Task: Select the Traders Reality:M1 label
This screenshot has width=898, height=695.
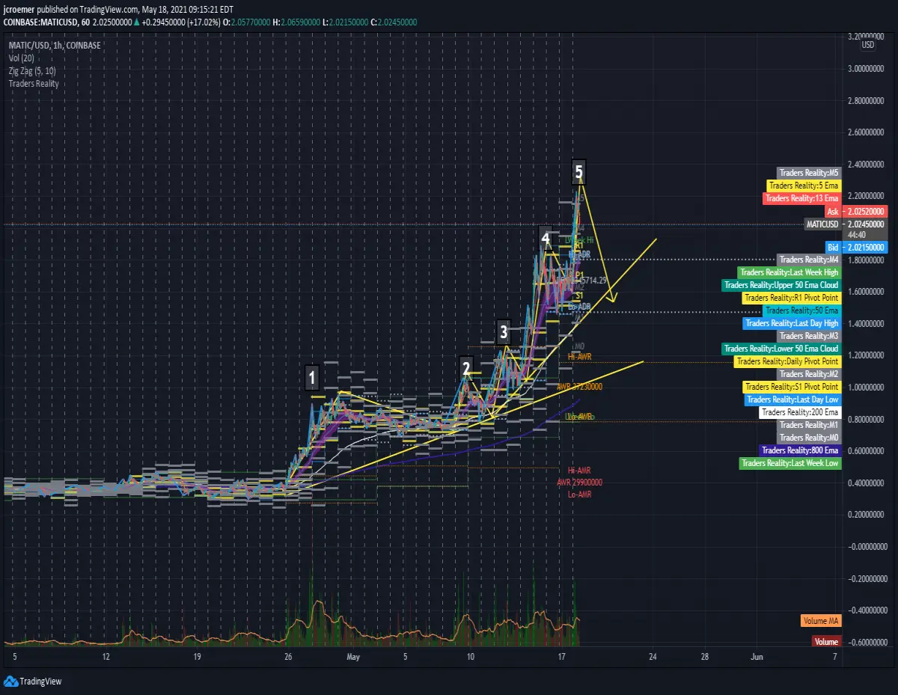Action: 809,425
